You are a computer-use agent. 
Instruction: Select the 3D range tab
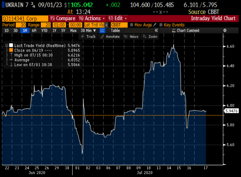click(15, 30)
